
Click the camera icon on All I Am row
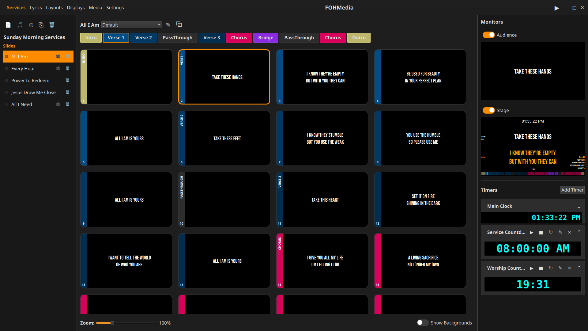[58, 56]
